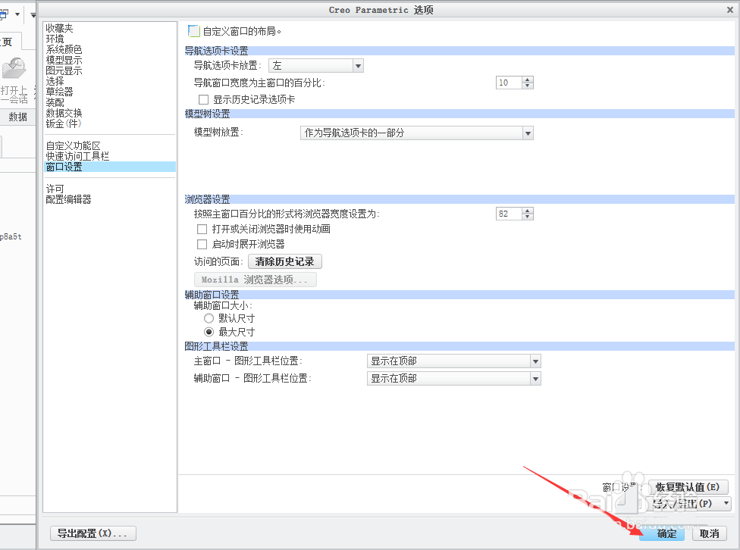Go to 图元显示 options
The height and width of the screenshot is (550, 740).
pyautogui.click(x=64, y=70)
